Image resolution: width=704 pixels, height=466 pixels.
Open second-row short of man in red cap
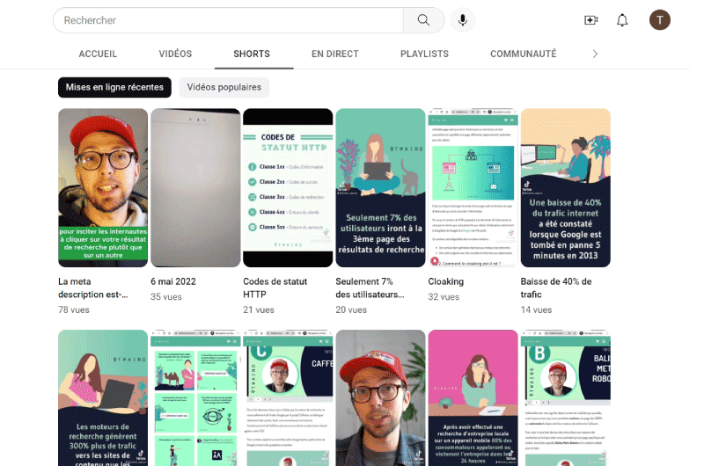[380, 397]
